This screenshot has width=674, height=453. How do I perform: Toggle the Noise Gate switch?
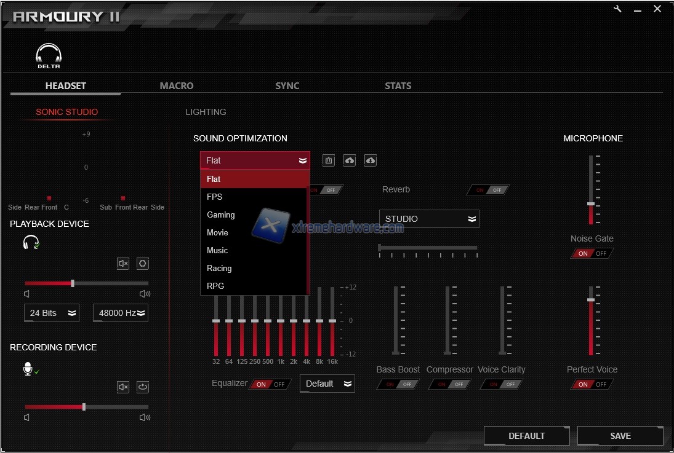click(592, 253)
